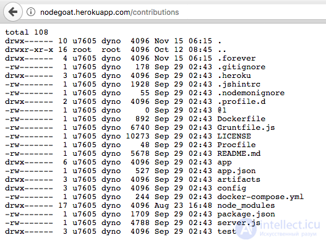The height and width of the screenshot is (243, 326).
Task: Select the 'total 108' line
Action: tap(27, 32)
